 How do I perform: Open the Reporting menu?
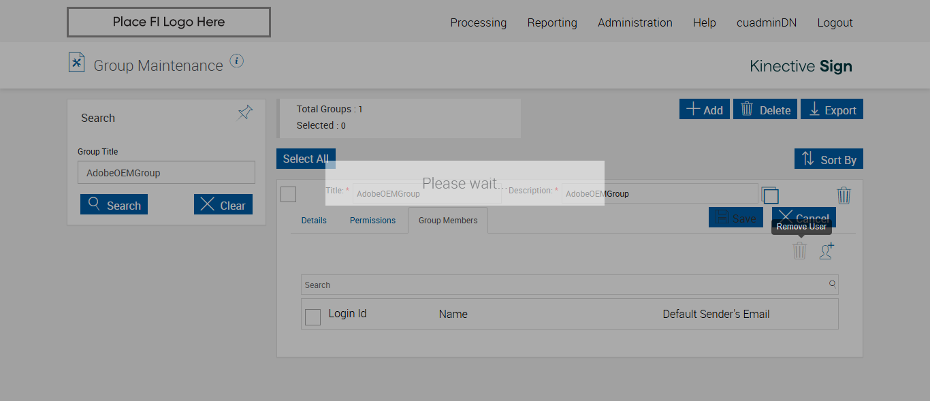[x=552, y=22]
